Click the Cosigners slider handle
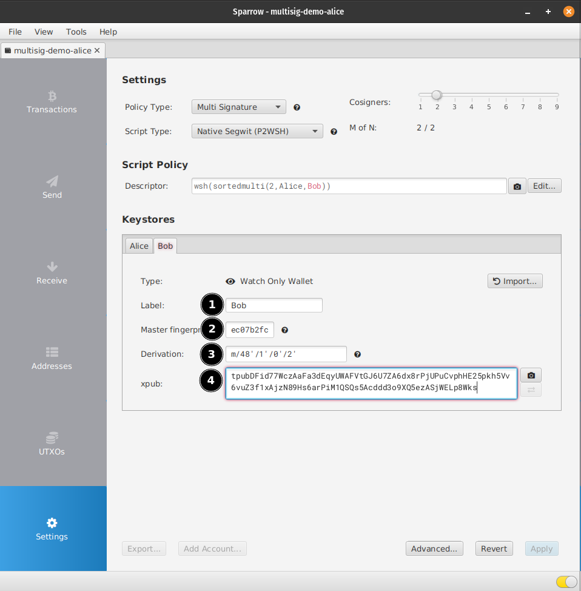The width and height of the screenshot is (581, 591). (437, 95)
